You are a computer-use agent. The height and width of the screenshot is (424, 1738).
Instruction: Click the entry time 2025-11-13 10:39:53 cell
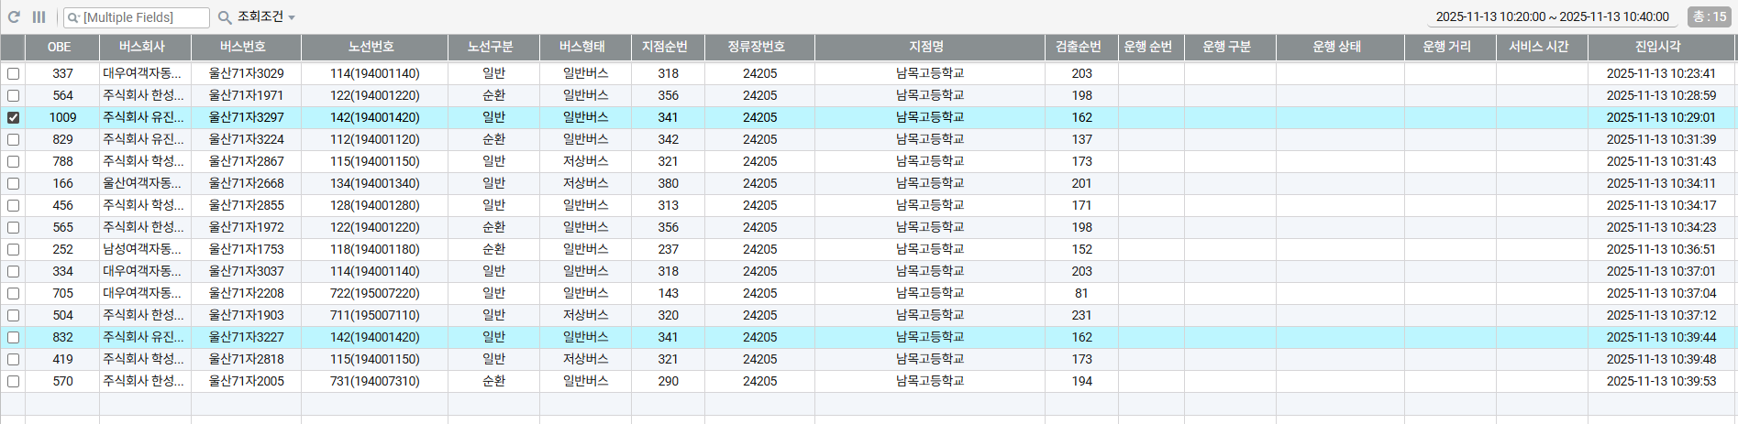pyautogui.click(x=1661, y=381)
